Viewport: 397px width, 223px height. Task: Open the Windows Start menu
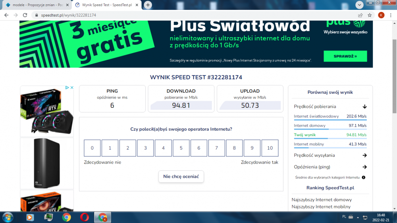[x=8, y=217]
